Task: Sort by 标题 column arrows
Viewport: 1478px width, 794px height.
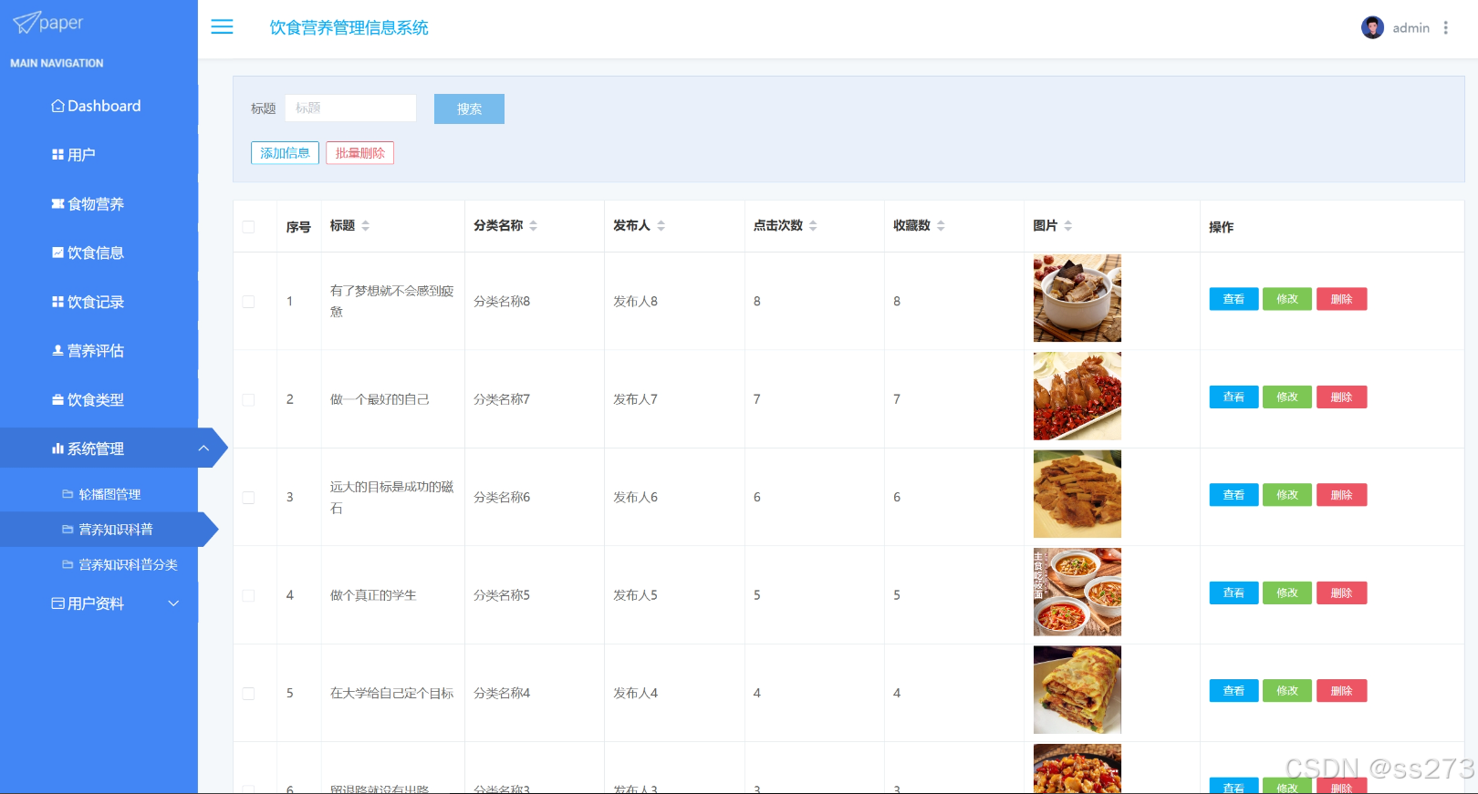Action: click(x=365, y=225)
